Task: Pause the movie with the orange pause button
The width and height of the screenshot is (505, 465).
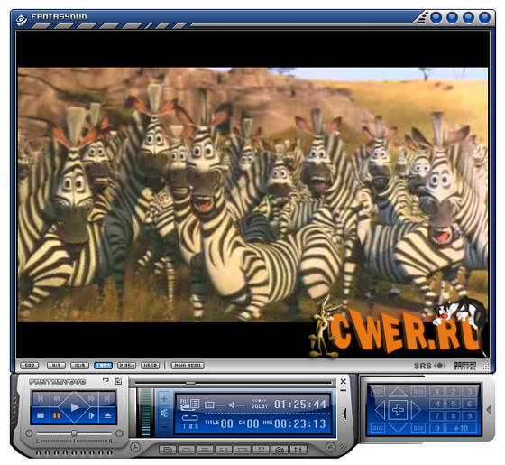Action: (57, 415)
